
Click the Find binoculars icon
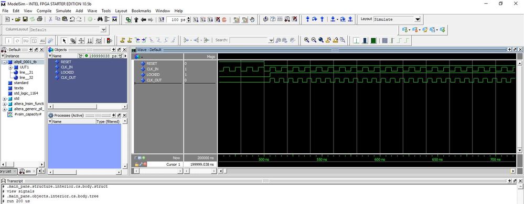click(100, 20)
